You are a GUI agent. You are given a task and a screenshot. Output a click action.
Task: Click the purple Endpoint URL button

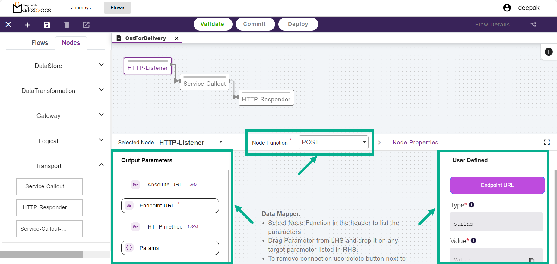[x=497, y=185]
